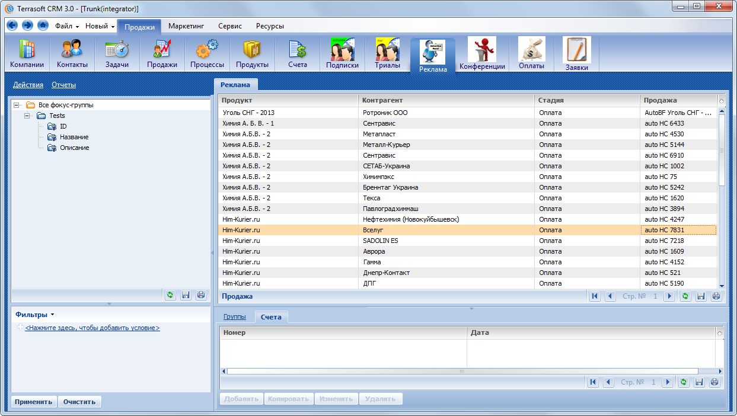Open the Конференции section
Viewport: 737px width, 416px height.
click(x=482, y=54)
